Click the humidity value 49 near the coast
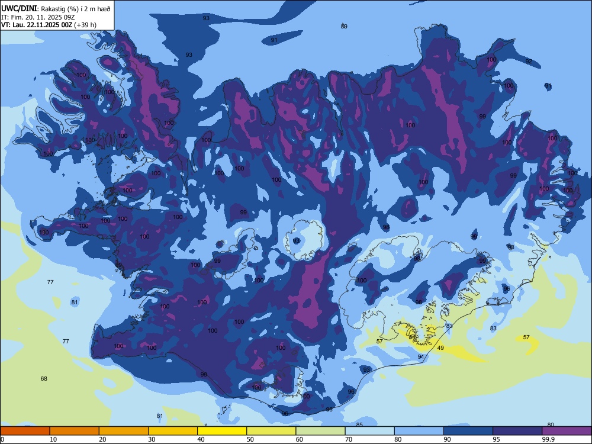 (440, 348)
